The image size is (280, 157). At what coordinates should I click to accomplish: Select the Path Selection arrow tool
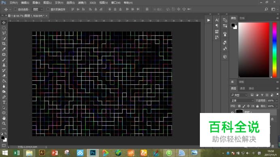pos(4,108)
